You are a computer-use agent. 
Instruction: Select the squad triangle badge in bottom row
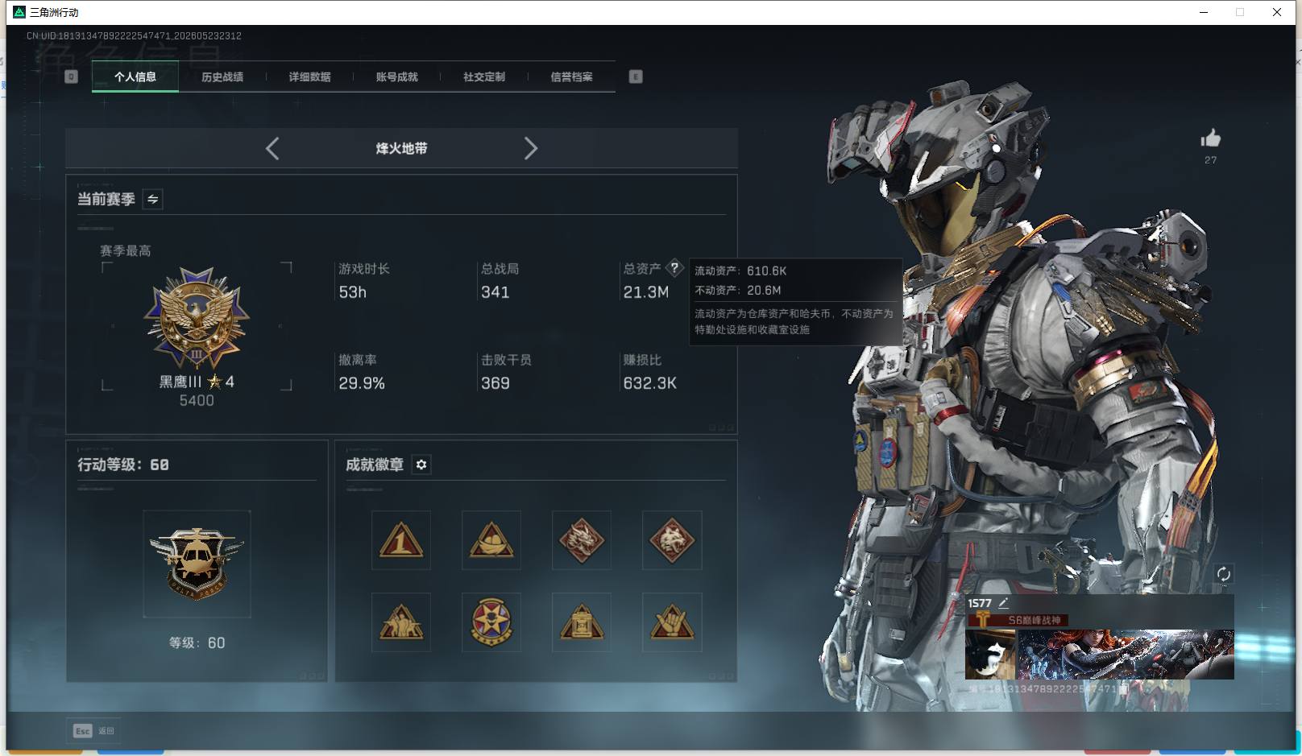coord(401,622)
